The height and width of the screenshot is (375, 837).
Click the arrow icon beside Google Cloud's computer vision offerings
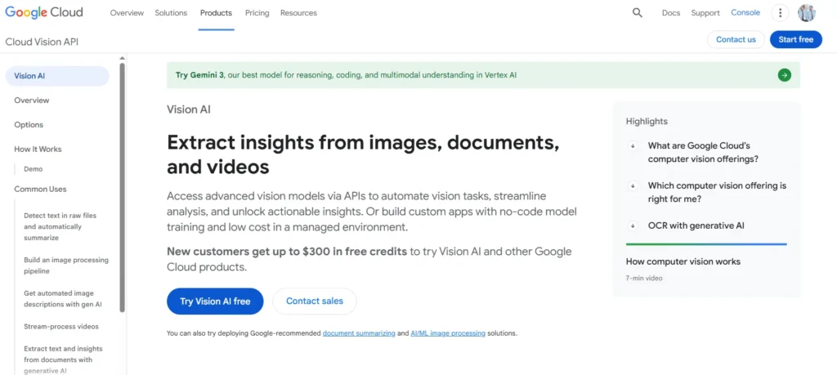point(633,145)
